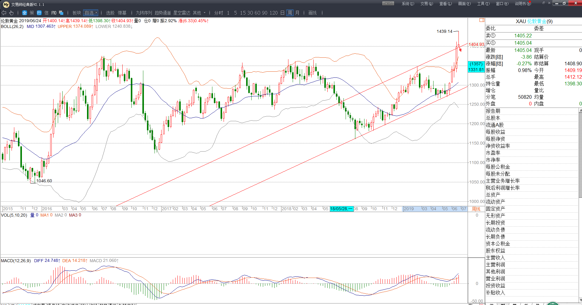Open the 画面(P) menu
This screenshot has height=305, width=582.
click(464, 4)
